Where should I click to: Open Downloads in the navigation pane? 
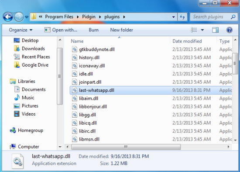29,49
